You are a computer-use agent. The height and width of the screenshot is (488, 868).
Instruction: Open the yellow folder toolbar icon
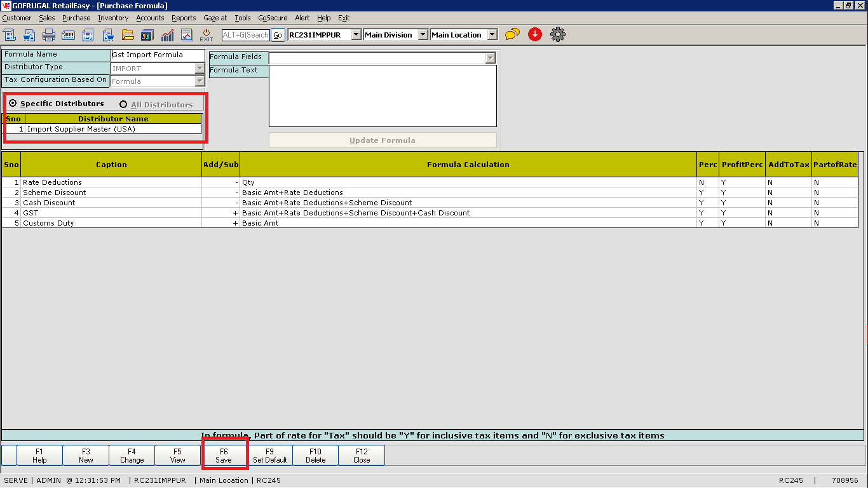coord(128,35)
